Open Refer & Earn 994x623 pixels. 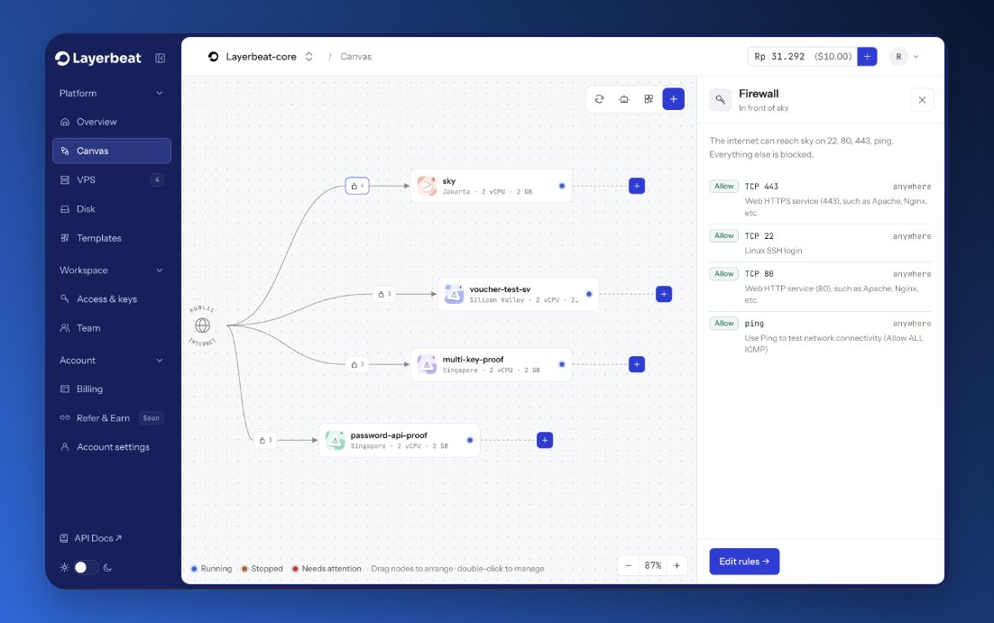tap(112, 418)
